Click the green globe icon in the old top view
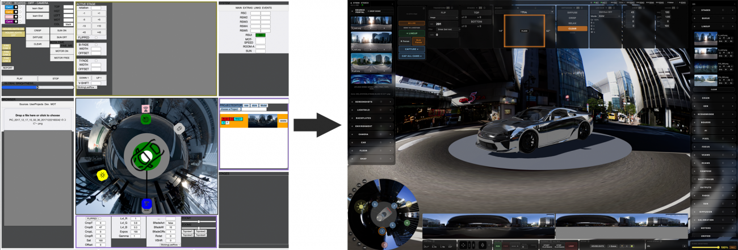This screenshot has width=738, height=250. 146,120
